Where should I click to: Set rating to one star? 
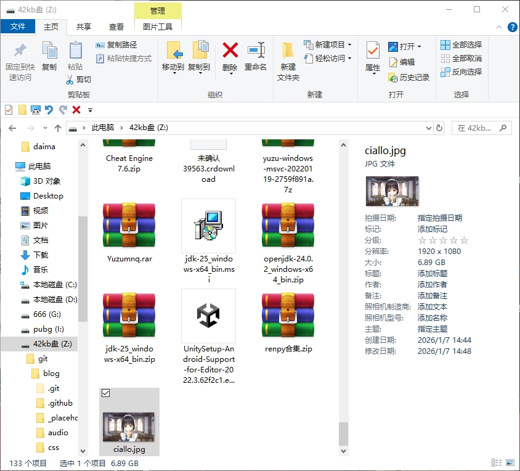[422, 240]
